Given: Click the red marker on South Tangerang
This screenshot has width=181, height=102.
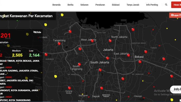Looking at the screenshot, I should (79, 64).
